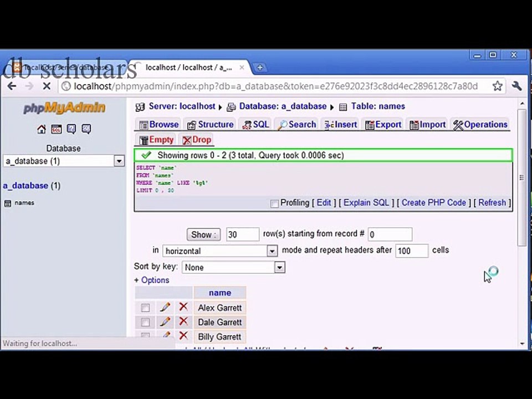Image resolution: width=532 pixels, height=399 pixels.
Task: Edit the Dale Garrett row pencil icon
Action: [165, 321]
